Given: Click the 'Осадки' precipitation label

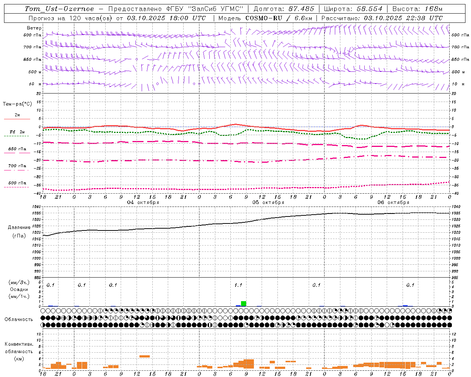Looking at the screenshot, I should [x=19, y=289].
